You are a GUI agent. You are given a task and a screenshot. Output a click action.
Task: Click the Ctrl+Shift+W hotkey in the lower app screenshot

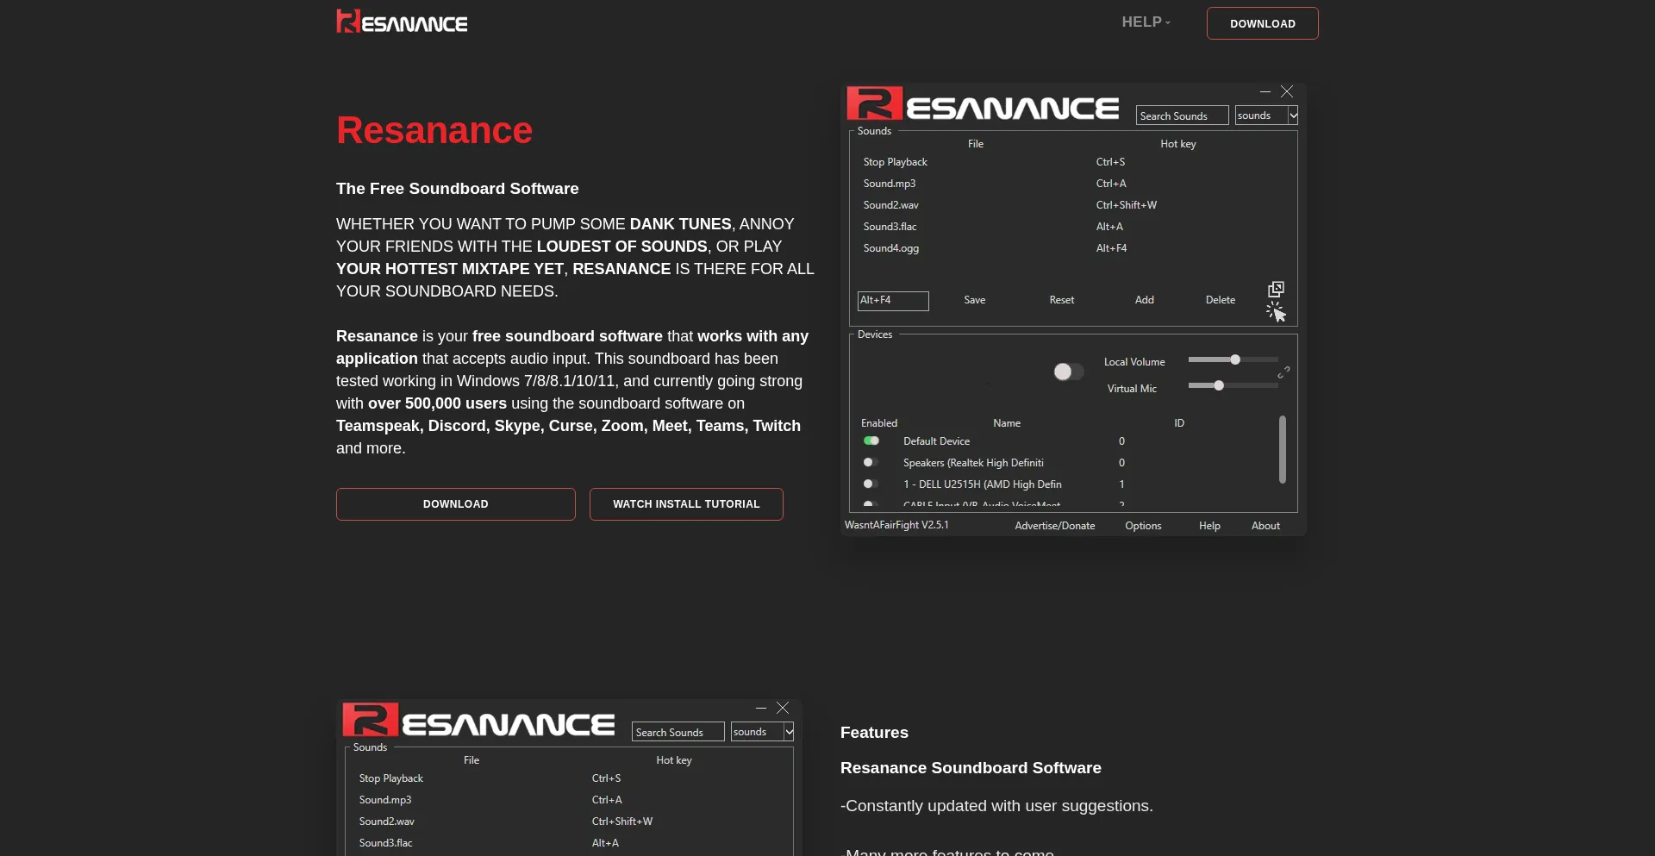(621, 822)
